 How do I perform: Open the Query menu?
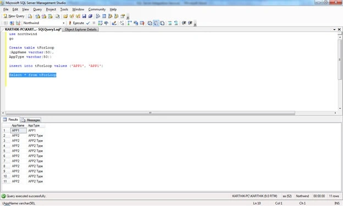pos(37,9)
